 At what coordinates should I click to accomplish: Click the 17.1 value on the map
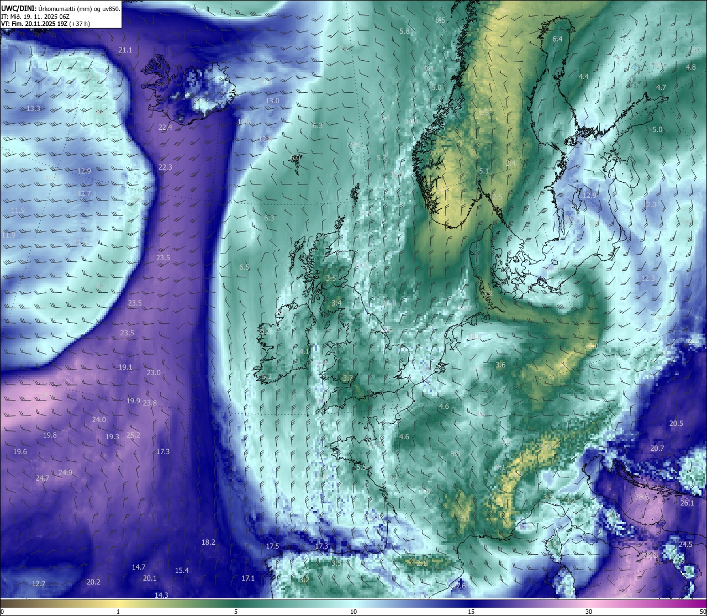pos(248,578)
